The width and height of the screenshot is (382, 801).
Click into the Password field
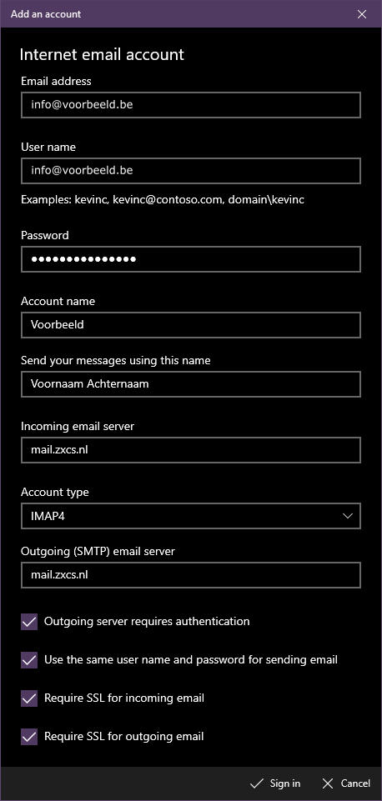pos(191,259)
